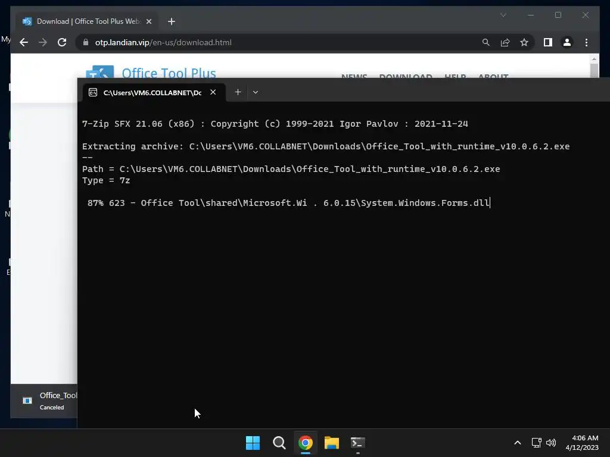Add a new terminal tab

[x=238, y=92]
